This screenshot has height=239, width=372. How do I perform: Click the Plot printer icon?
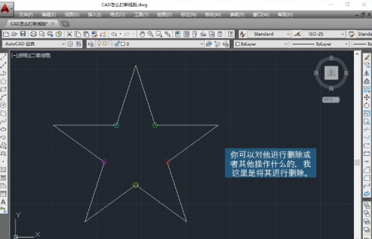[x=33, y=34]
